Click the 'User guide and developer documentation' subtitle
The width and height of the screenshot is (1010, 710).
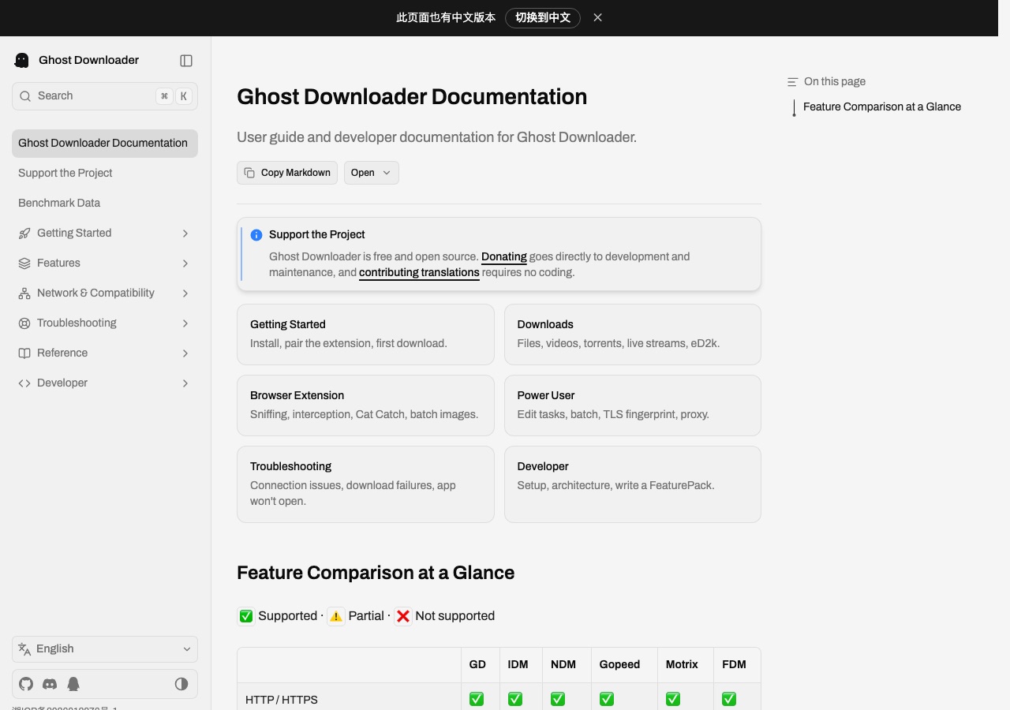pyautogui.click(x=436, y=137)
